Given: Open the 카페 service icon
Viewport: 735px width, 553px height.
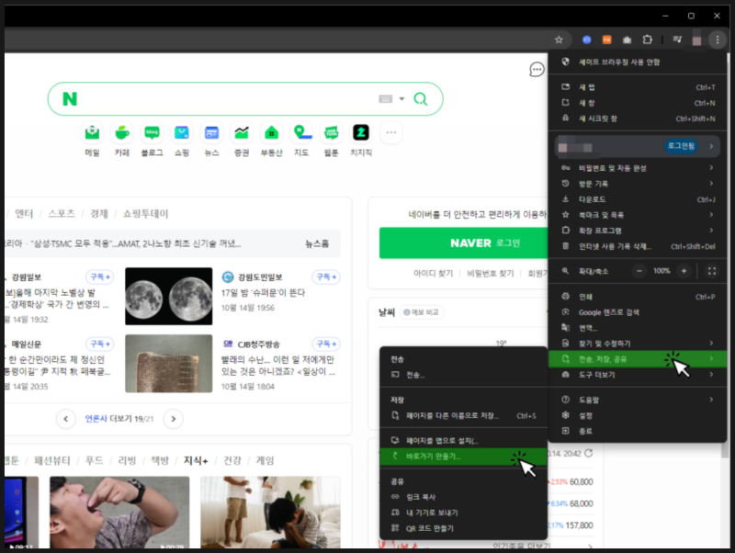Looking at the screenshot, I should [121, 134].
